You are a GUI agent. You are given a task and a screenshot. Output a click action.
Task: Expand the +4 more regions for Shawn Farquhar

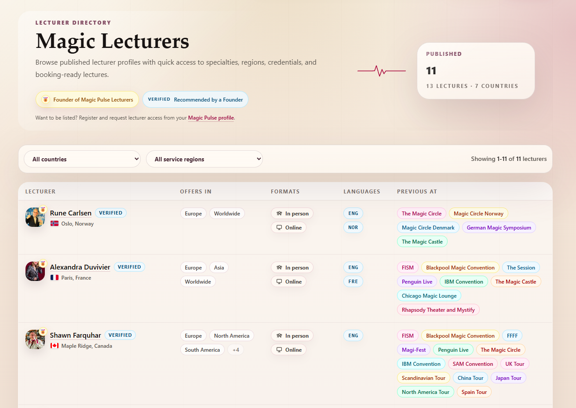pos(236,350)
